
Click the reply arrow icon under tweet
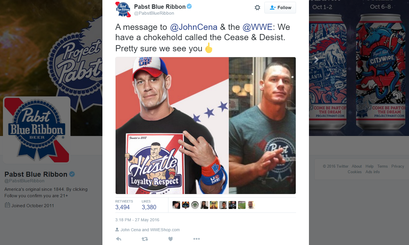pos(119,239)
